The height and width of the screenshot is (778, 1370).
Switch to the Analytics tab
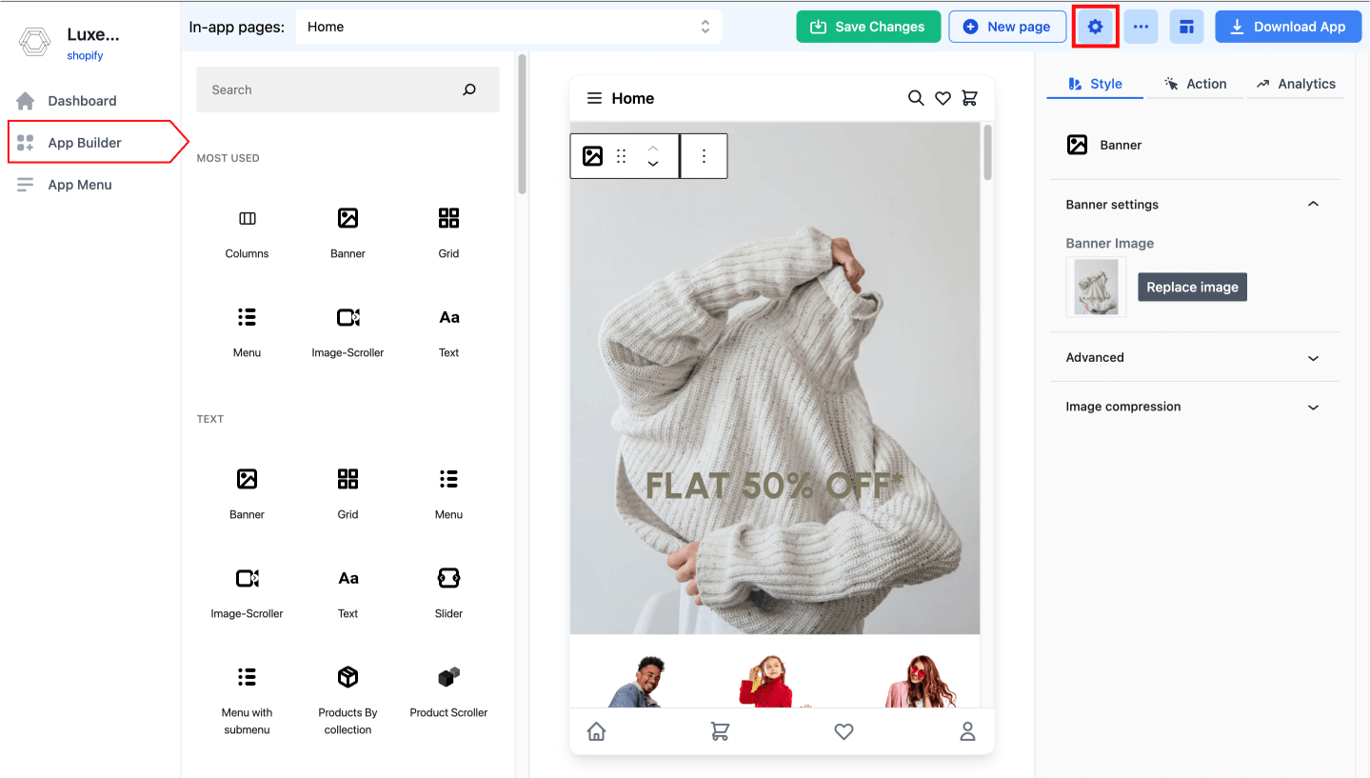(1296, 84)
